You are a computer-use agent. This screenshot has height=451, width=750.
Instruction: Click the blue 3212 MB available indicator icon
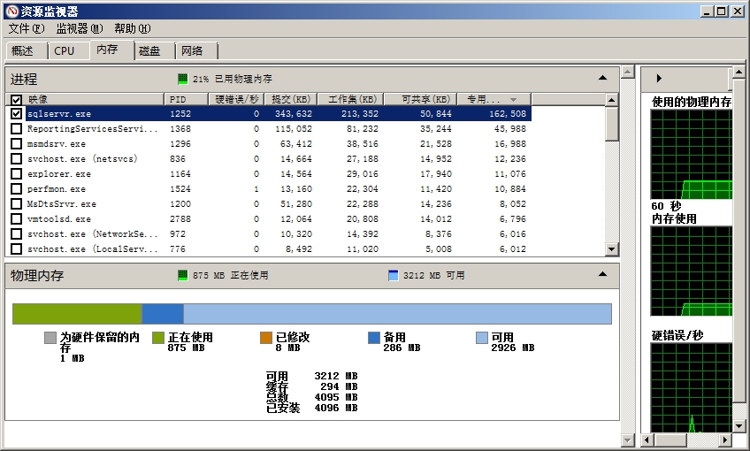tap(394, 276)
